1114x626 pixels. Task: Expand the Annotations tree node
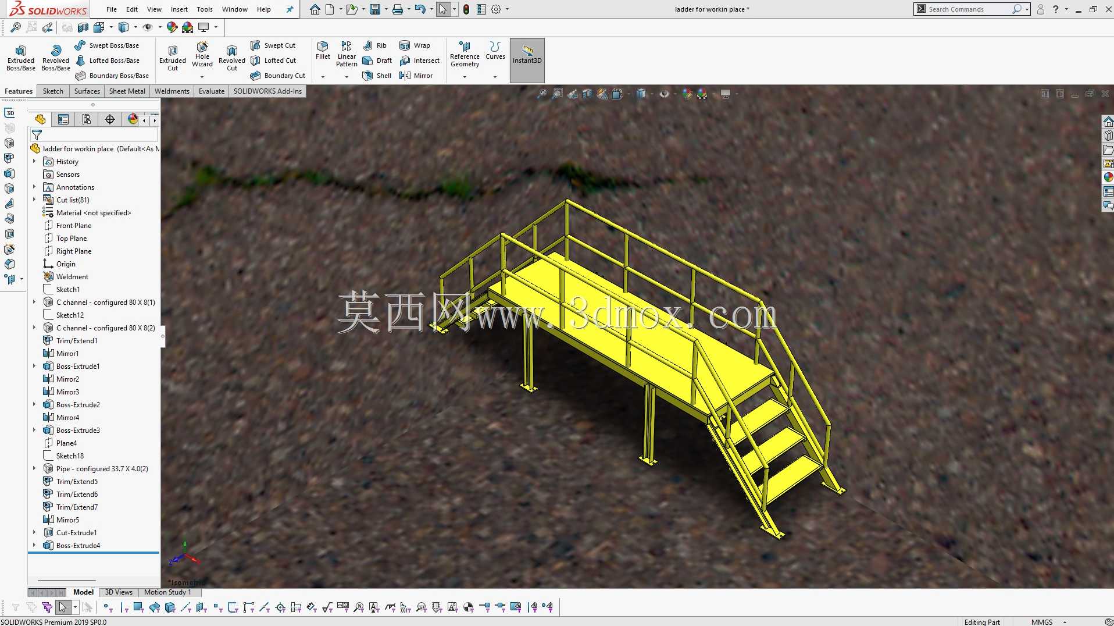(x=34, y=187)
